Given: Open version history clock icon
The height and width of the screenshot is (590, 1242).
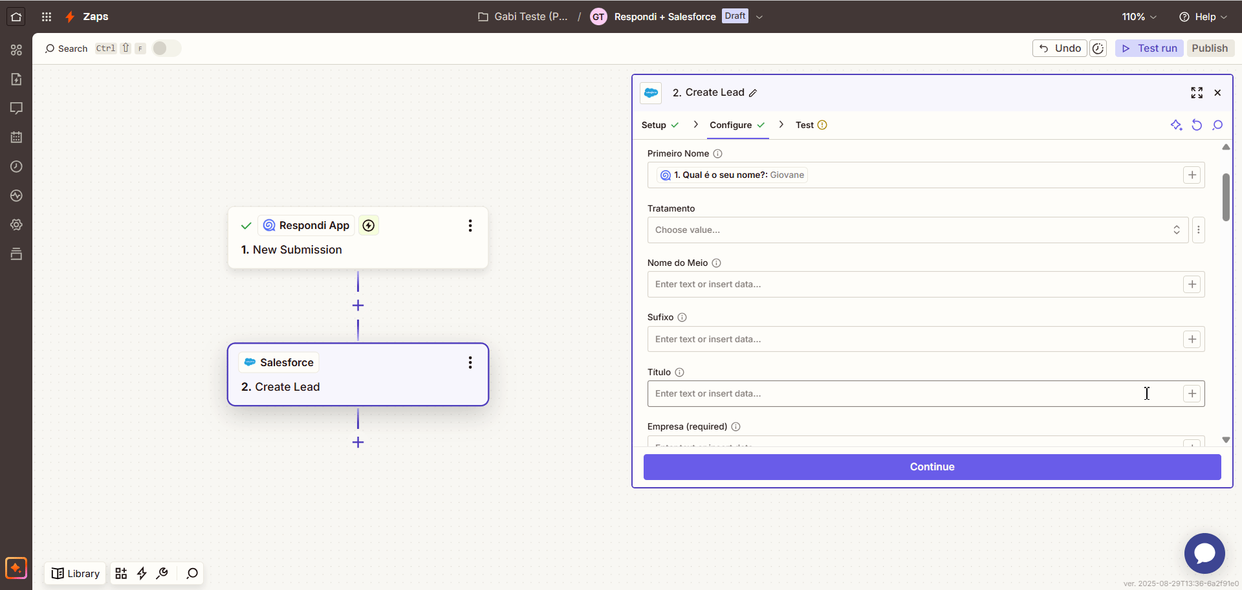Looking at the screenshot, I should (x=1098, y=49).
